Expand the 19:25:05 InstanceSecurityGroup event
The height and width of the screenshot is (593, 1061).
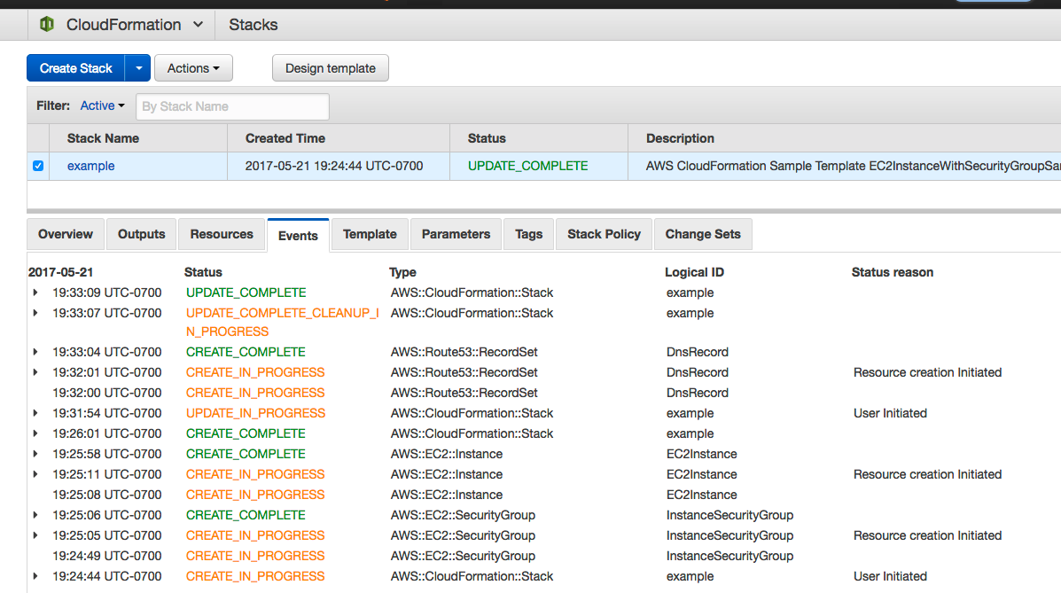35,535
